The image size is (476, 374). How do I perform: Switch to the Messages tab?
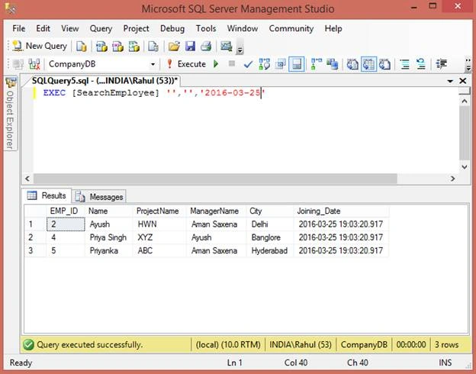100,197
